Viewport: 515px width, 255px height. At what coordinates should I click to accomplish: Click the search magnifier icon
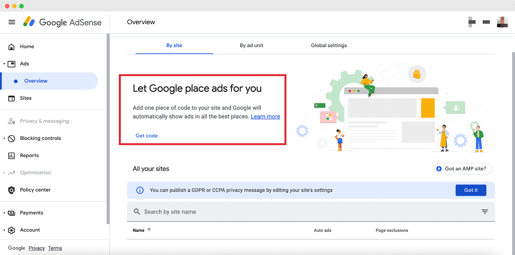pos(137,211)
